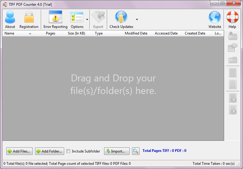Click the Add Files... button
Screen dimensions: 243x169
(19, 151)
